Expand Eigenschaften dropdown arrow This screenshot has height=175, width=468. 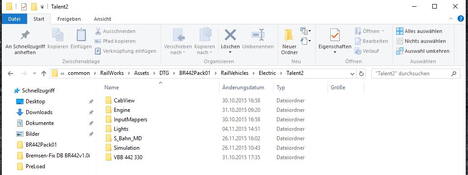click(335, 52)
